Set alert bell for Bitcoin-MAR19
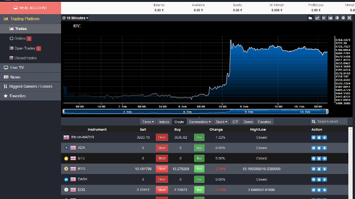Image resolution: width=355 pixels, height=199 pixels. tap(319, 137)
